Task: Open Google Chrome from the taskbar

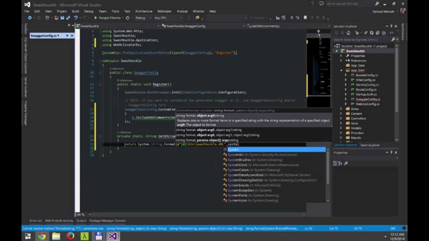Action: 42,236
